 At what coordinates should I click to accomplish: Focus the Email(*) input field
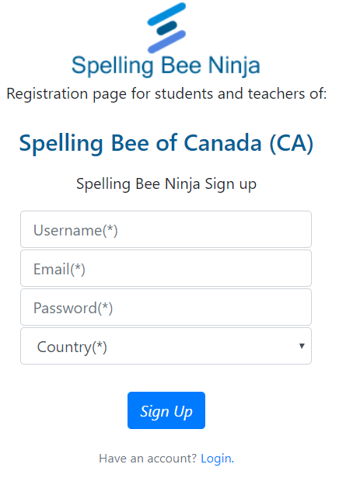coord(166,268)
